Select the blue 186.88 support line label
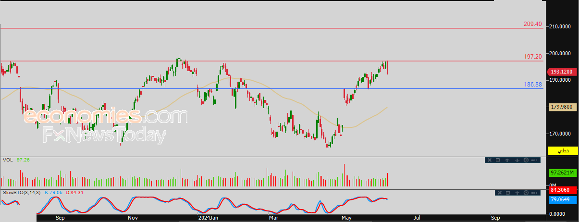The height and width of the screenshot is (222, 579). (x=533, y=84)
